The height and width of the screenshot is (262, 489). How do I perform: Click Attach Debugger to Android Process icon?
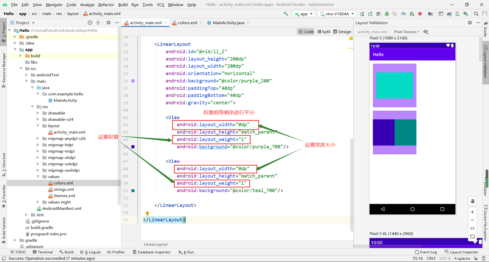412,14
